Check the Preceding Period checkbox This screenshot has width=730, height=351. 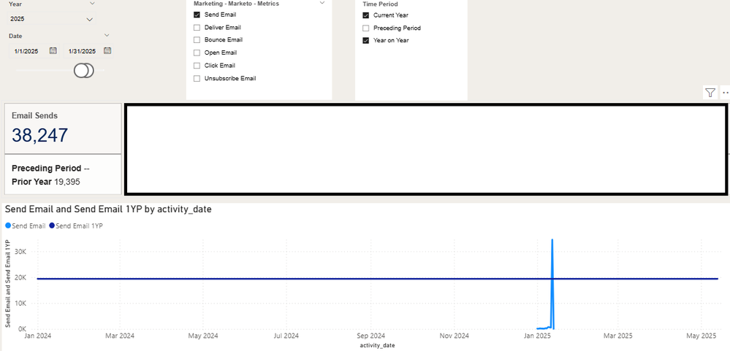365,28
